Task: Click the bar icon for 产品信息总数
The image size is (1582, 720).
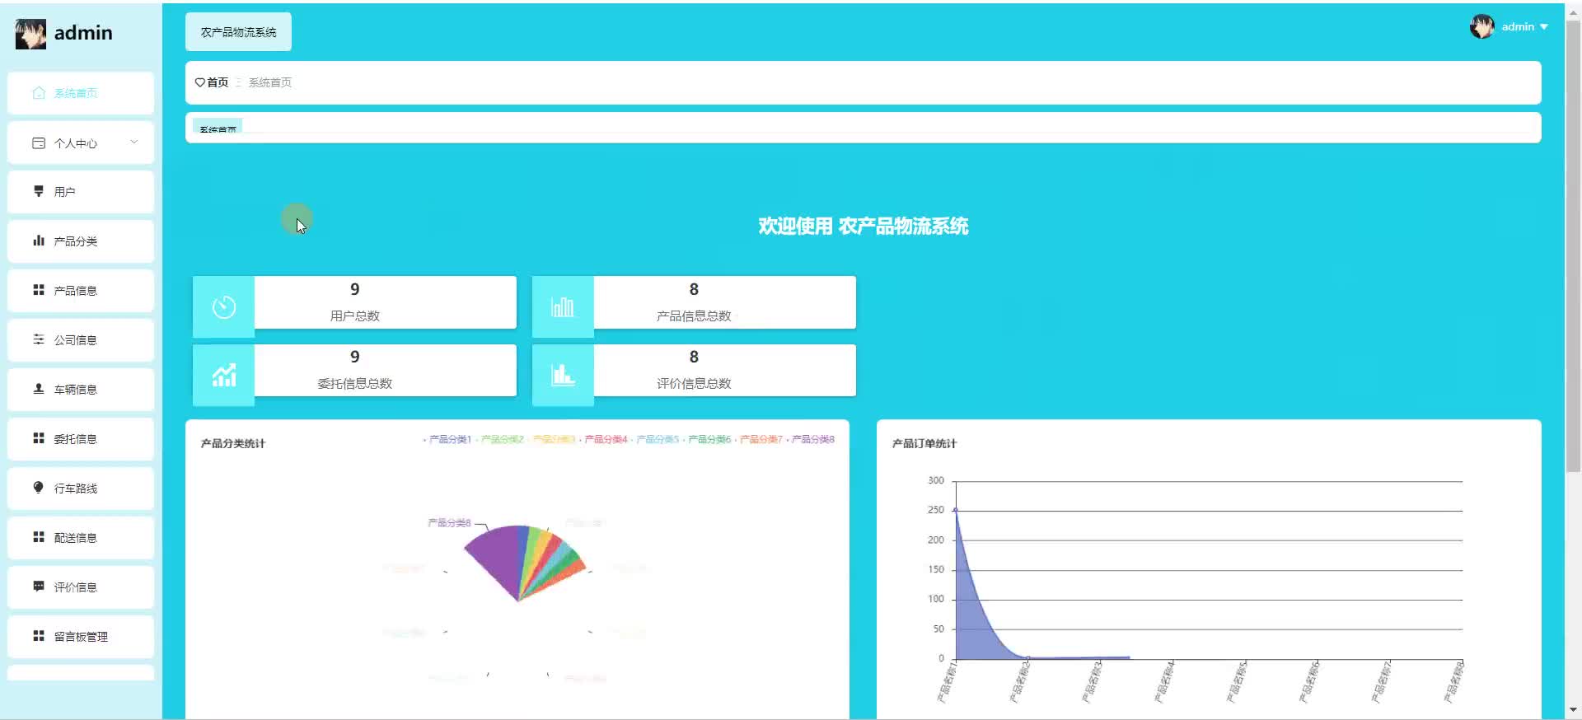Action: (563, 307)
